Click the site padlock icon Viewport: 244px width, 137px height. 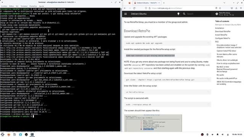(149, 8)
